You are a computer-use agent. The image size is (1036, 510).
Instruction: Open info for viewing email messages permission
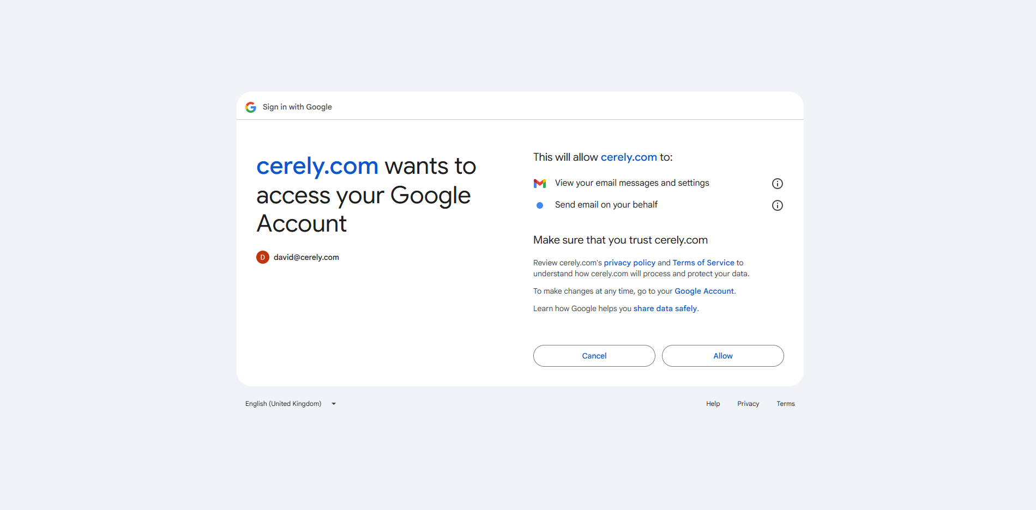(777, 184)
